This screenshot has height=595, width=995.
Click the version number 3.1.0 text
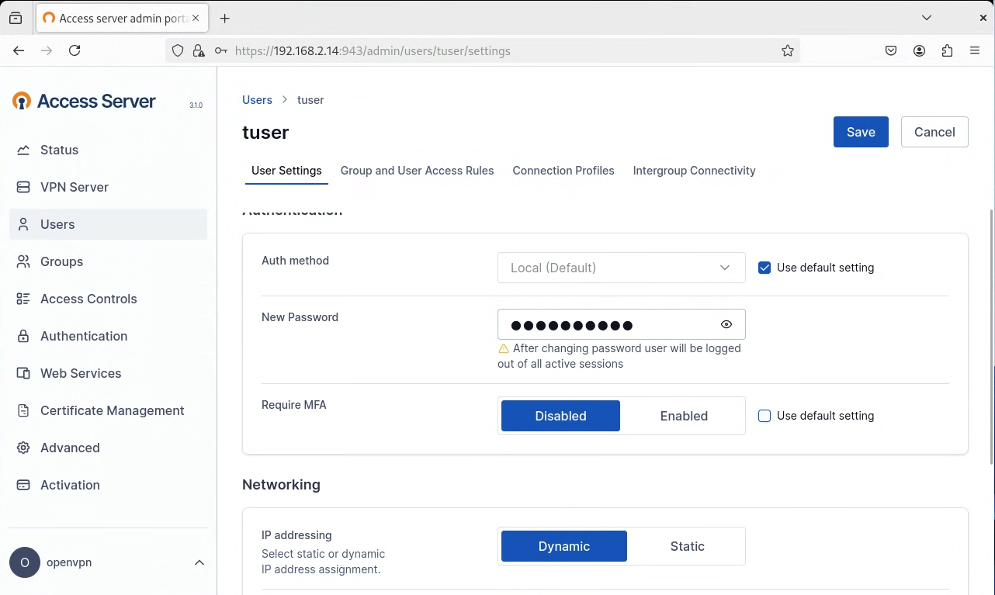click(196, 106)
